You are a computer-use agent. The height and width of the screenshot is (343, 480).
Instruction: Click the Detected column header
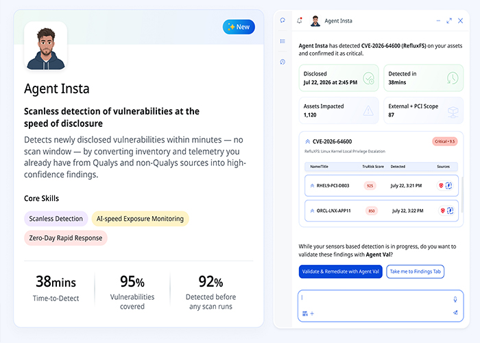tap(398, 167)
